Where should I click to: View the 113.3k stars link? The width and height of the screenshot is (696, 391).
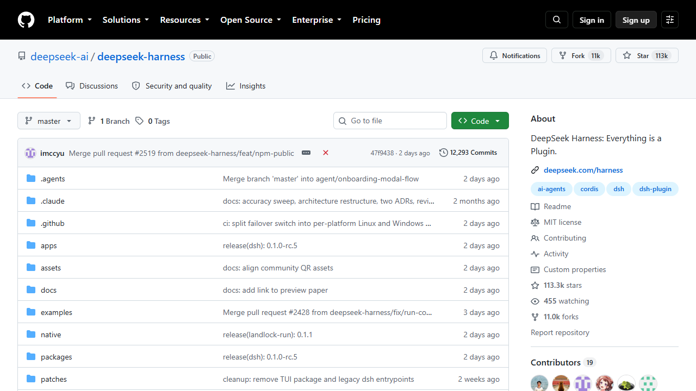point(556,285)
